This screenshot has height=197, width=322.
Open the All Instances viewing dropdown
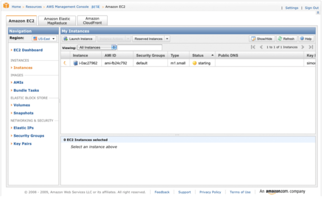(x=97, y=47)
